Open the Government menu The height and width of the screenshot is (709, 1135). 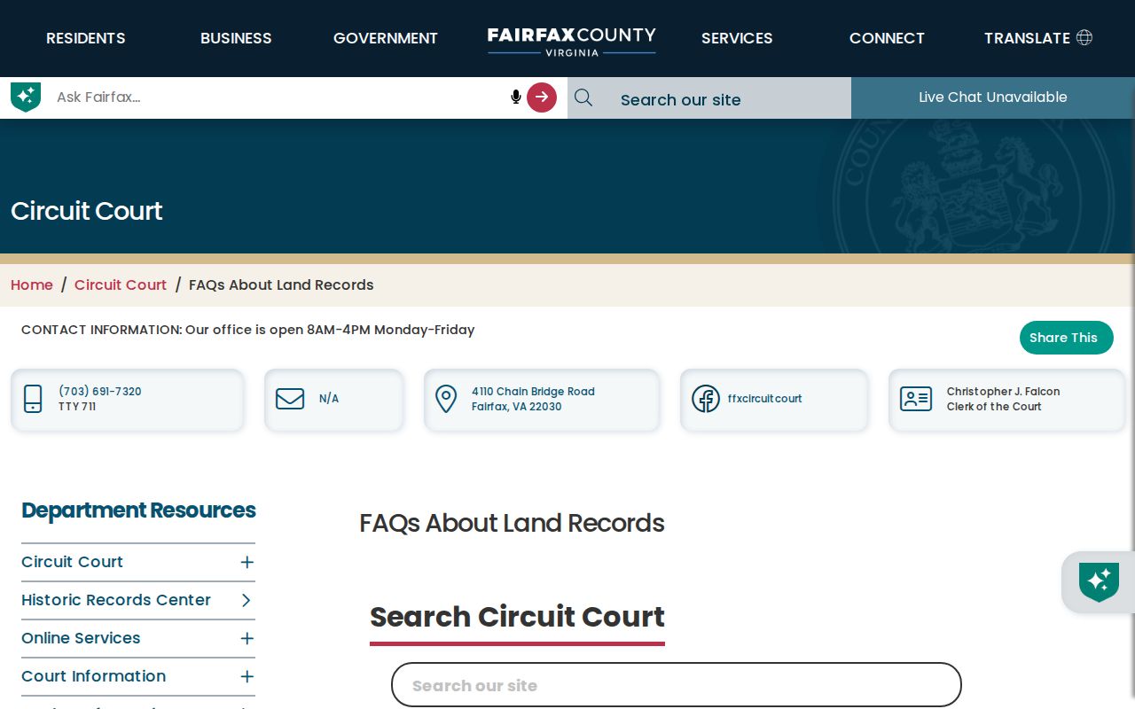(x=386, y=38)
